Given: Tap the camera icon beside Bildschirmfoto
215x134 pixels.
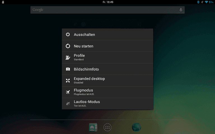Looking at the screenshot, I should click(x=68, y=69).
